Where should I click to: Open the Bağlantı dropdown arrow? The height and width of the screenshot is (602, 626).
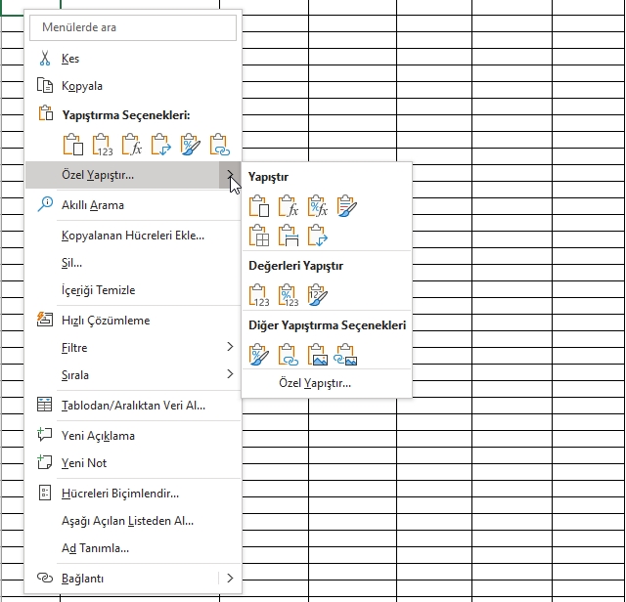point(230,579)
